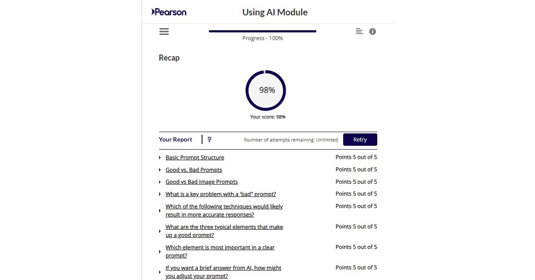This screenshot has height=280, width=535.
Task: Select the "Your Report" heading
Action: pyautogui.click(x=176, y=139)
